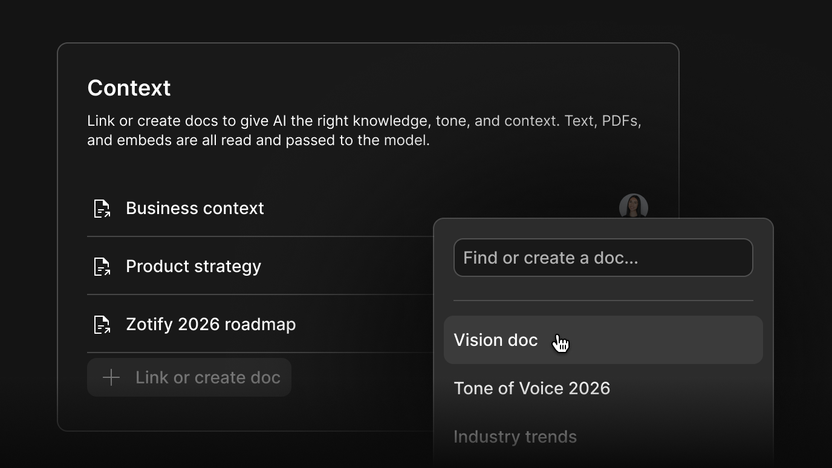This screenshot has height=468, width=832.
Task: Click the doc icon beside Product strategy
Action: 102,267
